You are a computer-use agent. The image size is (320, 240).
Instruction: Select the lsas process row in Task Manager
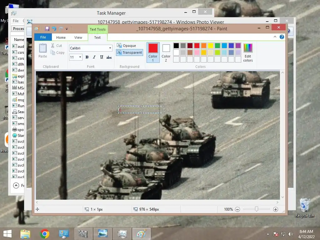18,82
